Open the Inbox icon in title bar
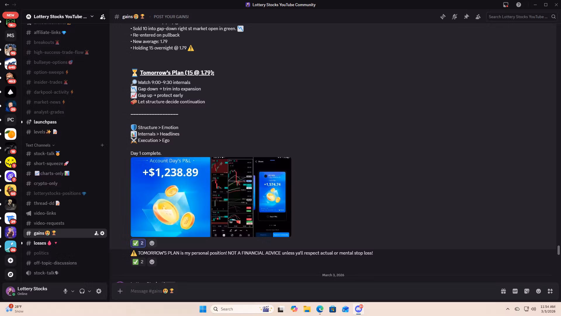This screenshot has height=316, width=561. click(x=506, y=5)
